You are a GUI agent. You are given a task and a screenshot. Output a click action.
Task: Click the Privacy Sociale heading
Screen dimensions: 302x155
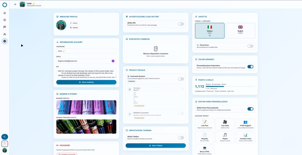click(x=137, y=70)
